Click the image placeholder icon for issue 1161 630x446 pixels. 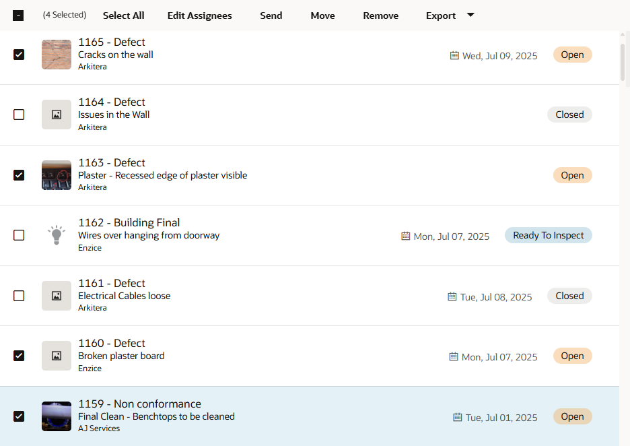57,296
